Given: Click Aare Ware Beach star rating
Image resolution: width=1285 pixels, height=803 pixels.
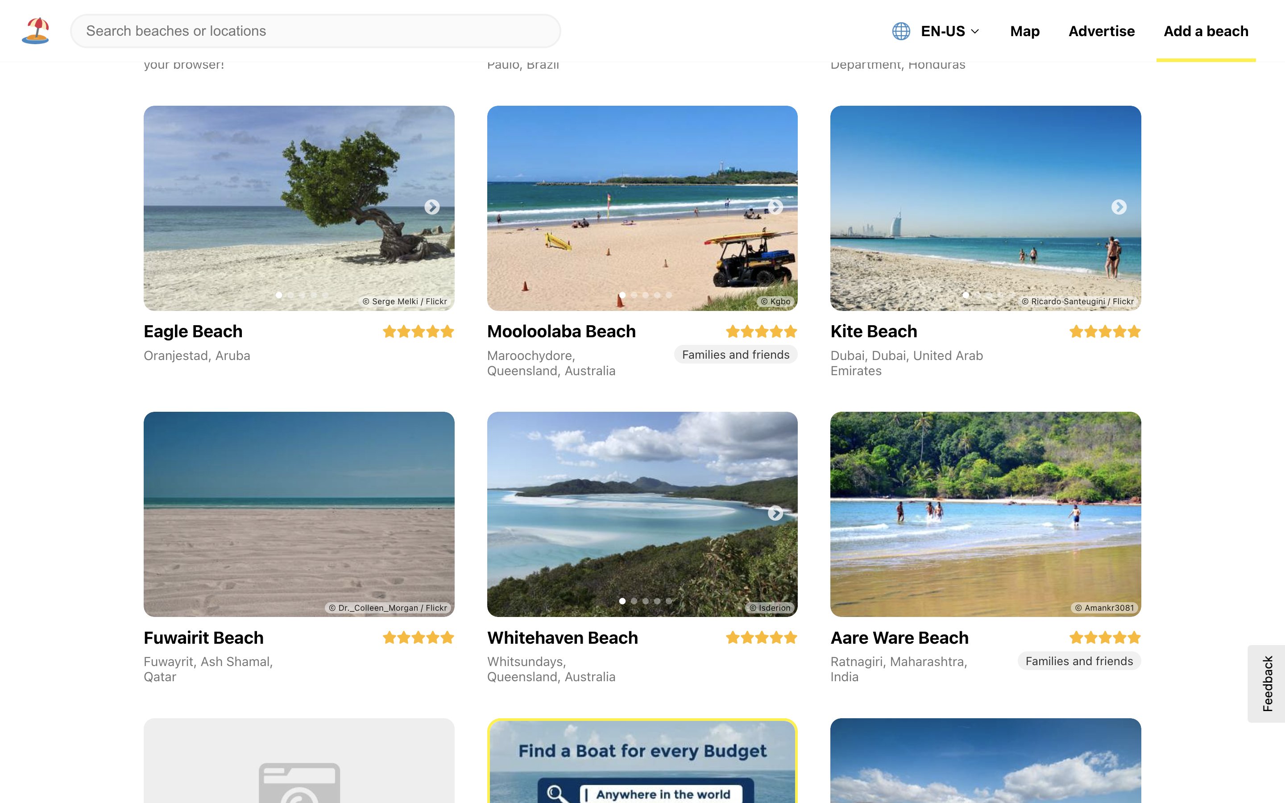Looking at the screenshot, I should (x=1104, y=638).
